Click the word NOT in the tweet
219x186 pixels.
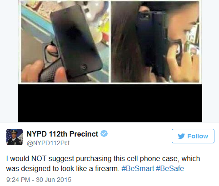(39, 159)
